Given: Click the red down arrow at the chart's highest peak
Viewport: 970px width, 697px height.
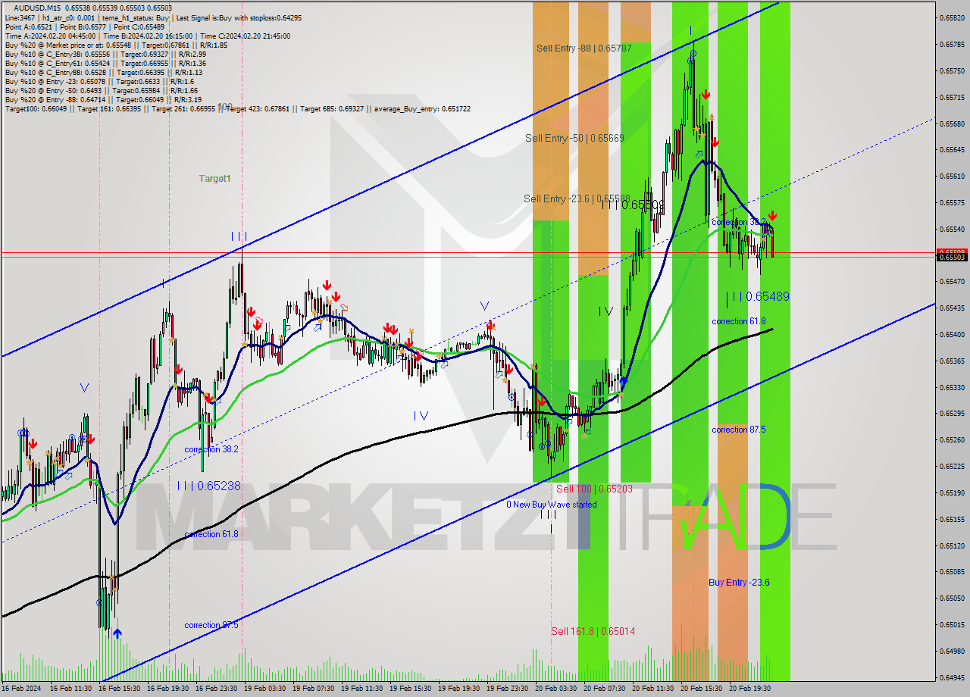Looking at the screenshot, I should tap(706, 94).
